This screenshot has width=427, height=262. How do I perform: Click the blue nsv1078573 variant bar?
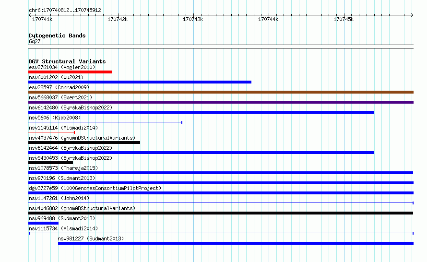(221, 173)
